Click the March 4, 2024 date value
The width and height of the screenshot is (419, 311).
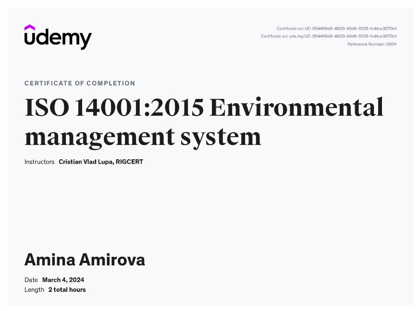pos(63,280)
